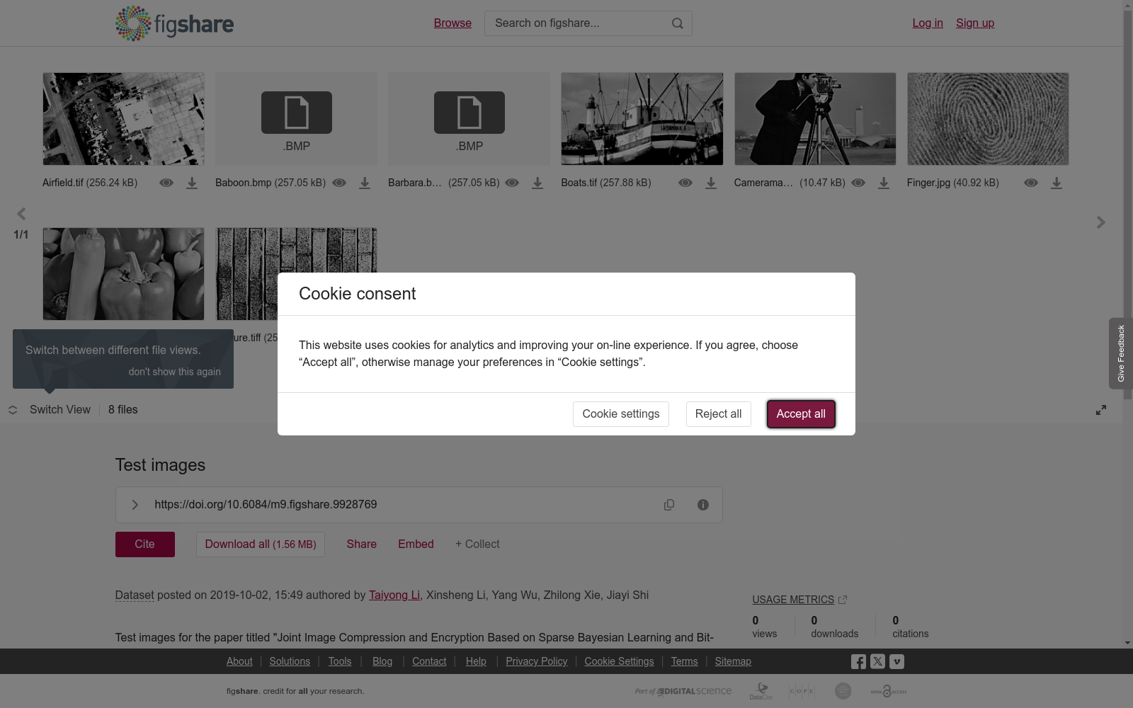Go to next file page arrow
Screen dimensions: 1133x708
tap(1100, 222)
